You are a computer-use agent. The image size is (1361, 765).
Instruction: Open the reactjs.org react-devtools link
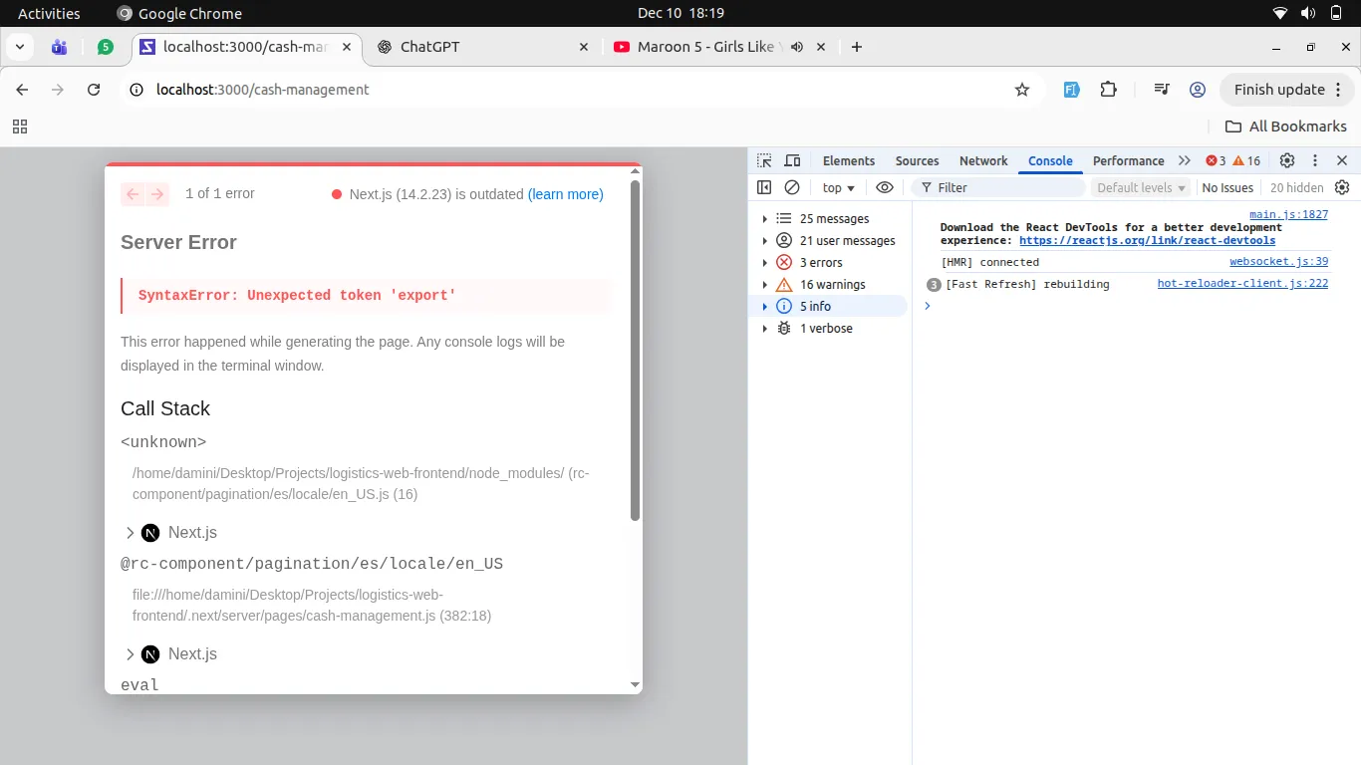(1147, 241)
